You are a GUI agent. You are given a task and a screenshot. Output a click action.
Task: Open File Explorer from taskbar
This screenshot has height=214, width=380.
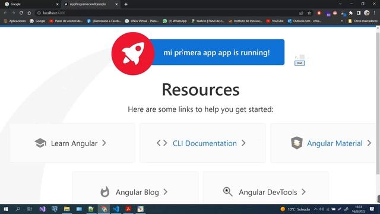tap(67, 209)
